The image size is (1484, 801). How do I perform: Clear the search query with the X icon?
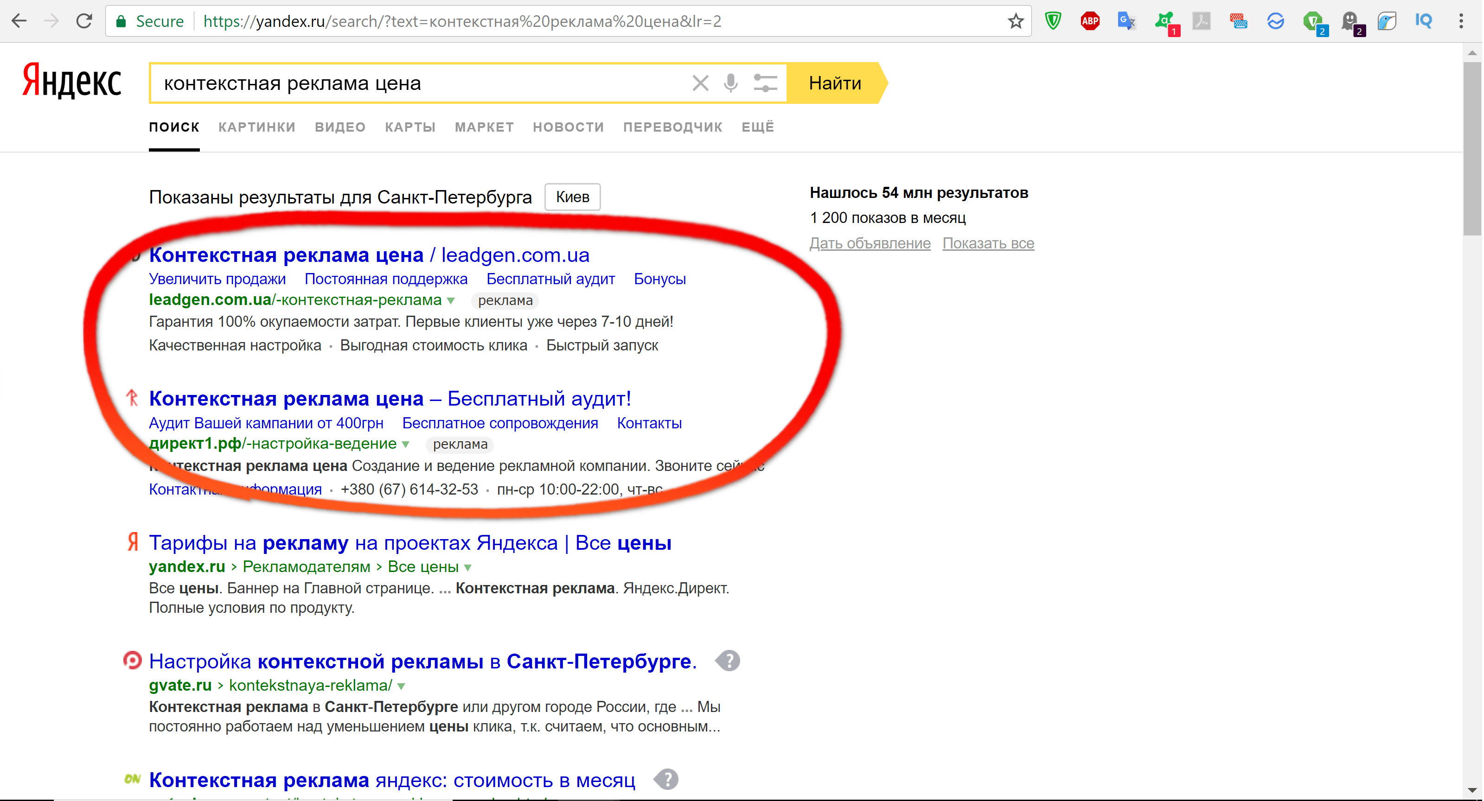pyautogui.click(x=700, y=83)
